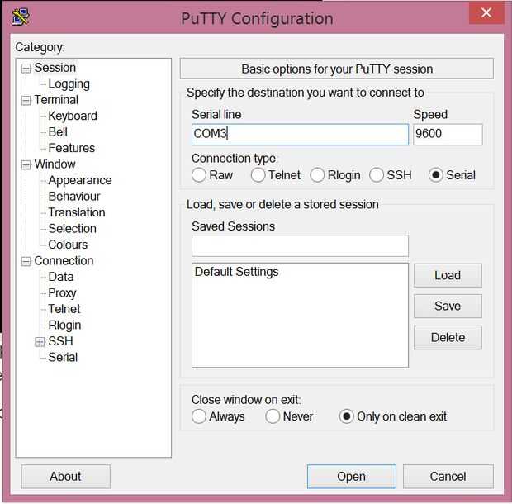The image size is (512, 504).
Task: Collapse the Terminal category node
Action: coord(26,100)
